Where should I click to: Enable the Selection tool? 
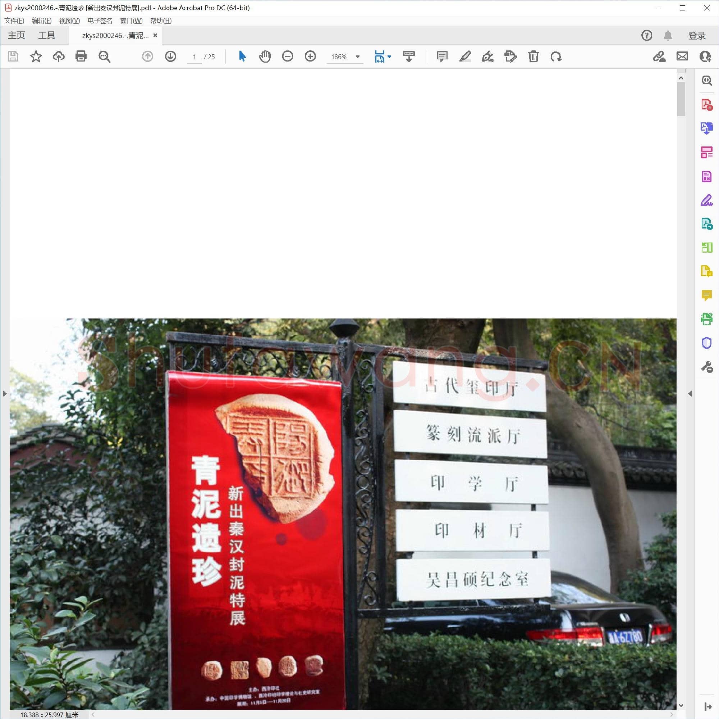[x=241, y=56]
